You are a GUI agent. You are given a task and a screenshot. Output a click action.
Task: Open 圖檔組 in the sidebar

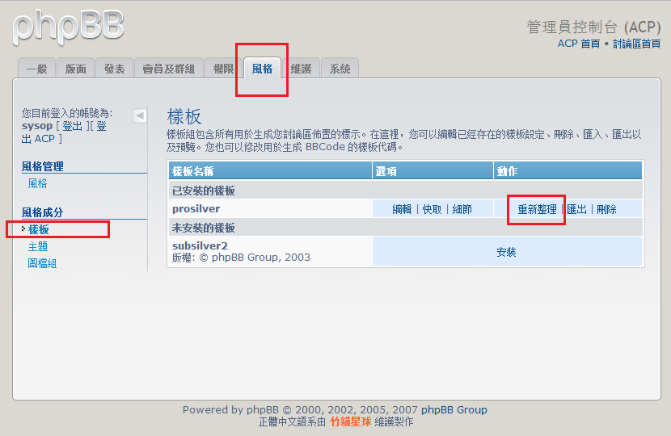pyautogui.click(x=42, y=263)
